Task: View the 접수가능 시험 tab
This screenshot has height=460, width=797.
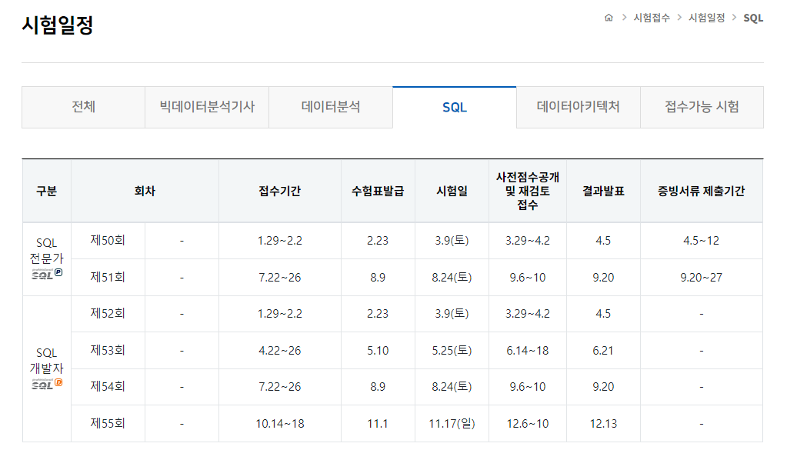Action: point(702,108)
